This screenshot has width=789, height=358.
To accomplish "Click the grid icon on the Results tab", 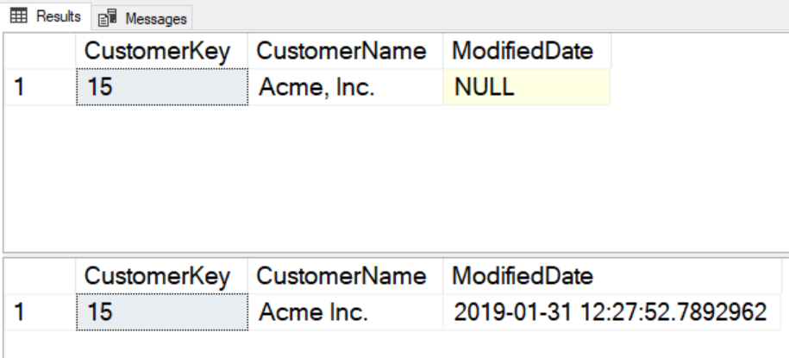I will pos(18,16).
